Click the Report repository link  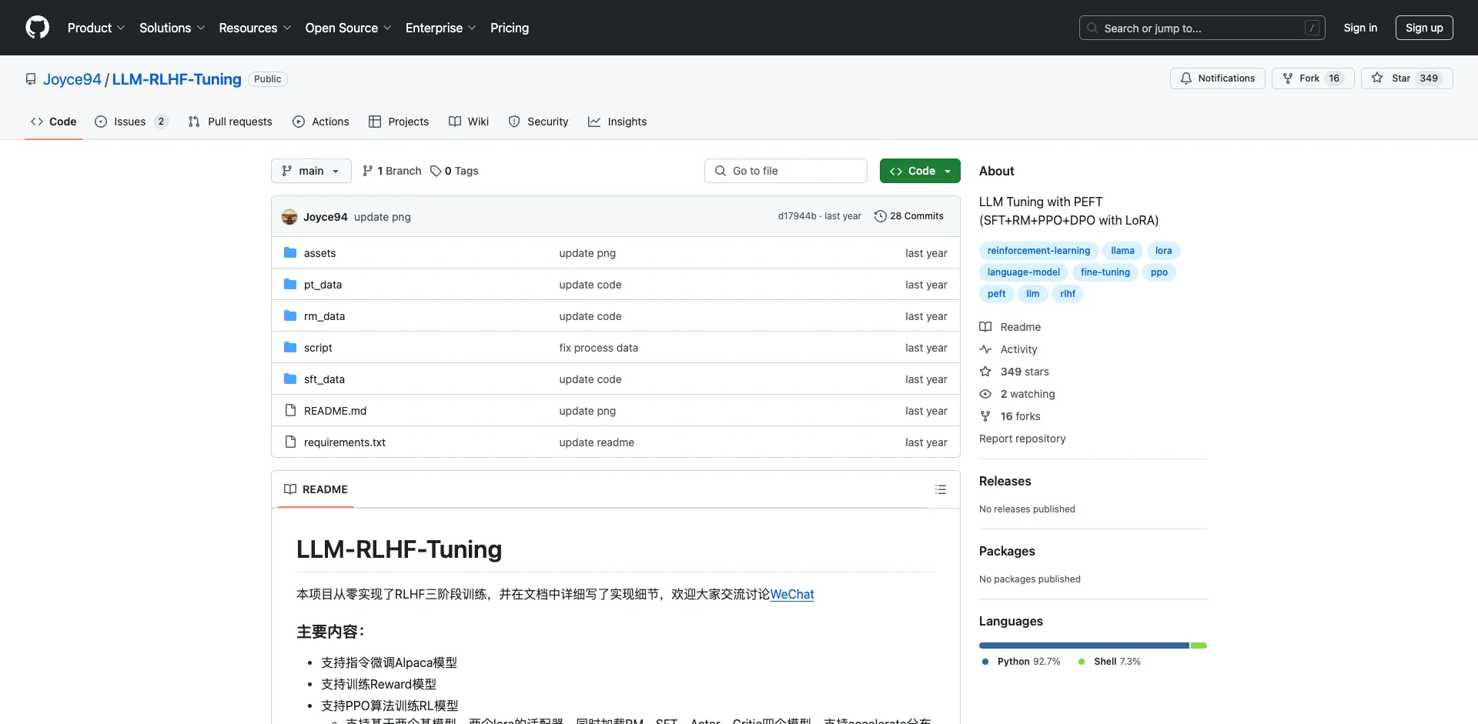tap(1022, 439)
